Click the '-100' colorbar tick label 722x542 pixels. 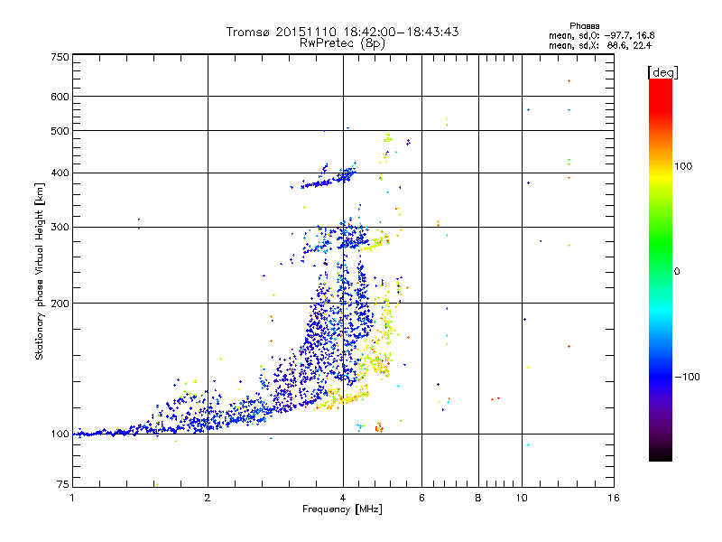(687, 377)
